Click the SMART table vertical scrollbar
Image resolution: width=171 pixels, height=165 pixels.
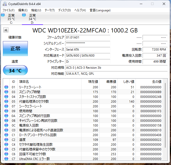click(x=165, y=115)
